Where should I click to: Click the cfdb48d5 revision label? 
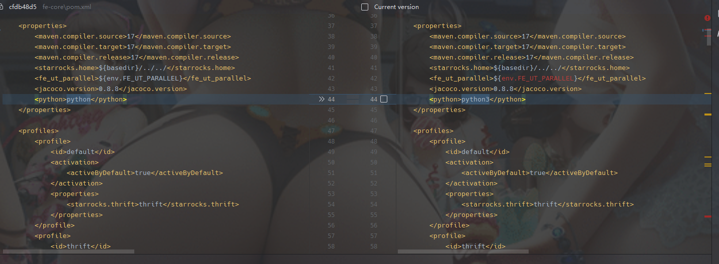pyautogui.click(x=23, y=7)
